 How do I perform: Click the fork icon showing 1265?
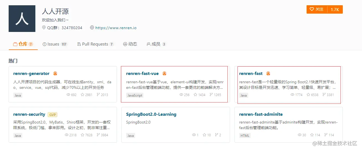[x=211, y=95]
